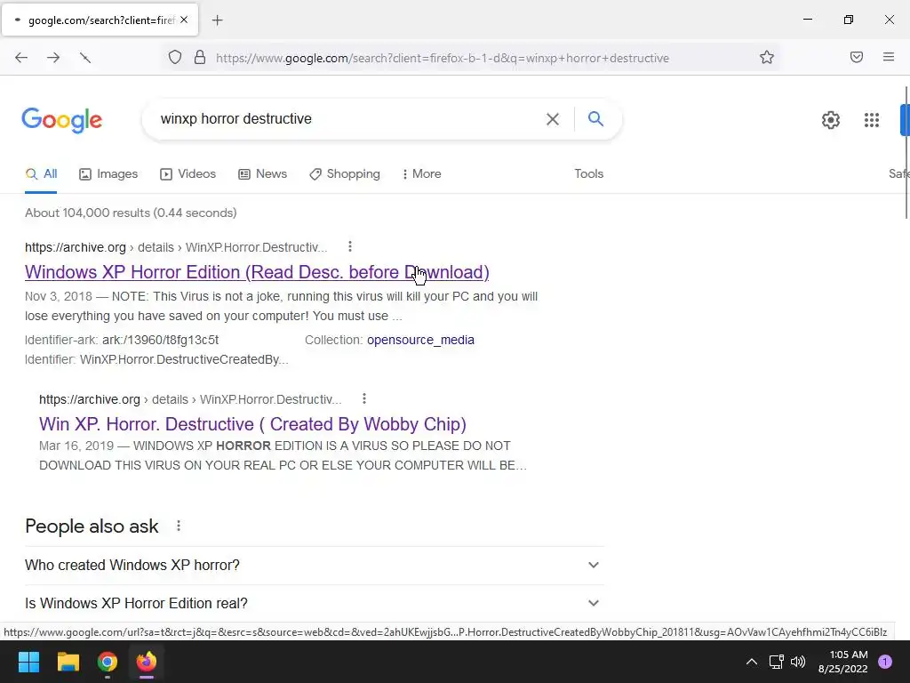Open the search Tools options
This screenshot has width=910, height=683.
click(589, 174)
